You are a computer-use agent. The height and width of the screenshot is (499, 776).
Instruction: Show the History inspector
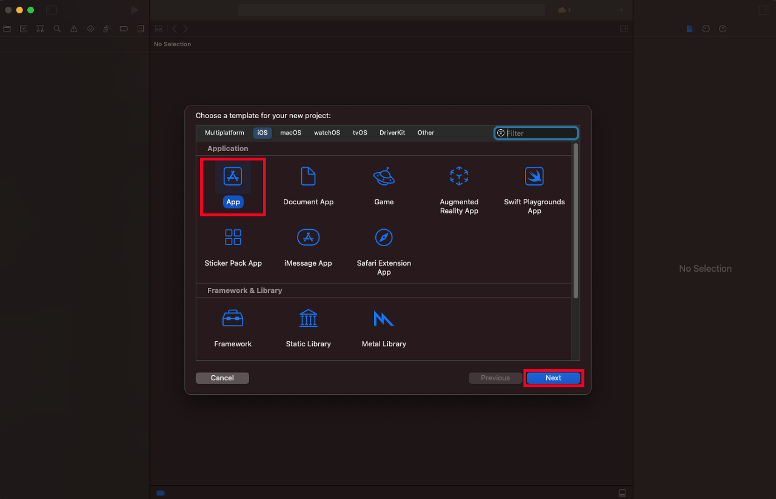point(706,28)
